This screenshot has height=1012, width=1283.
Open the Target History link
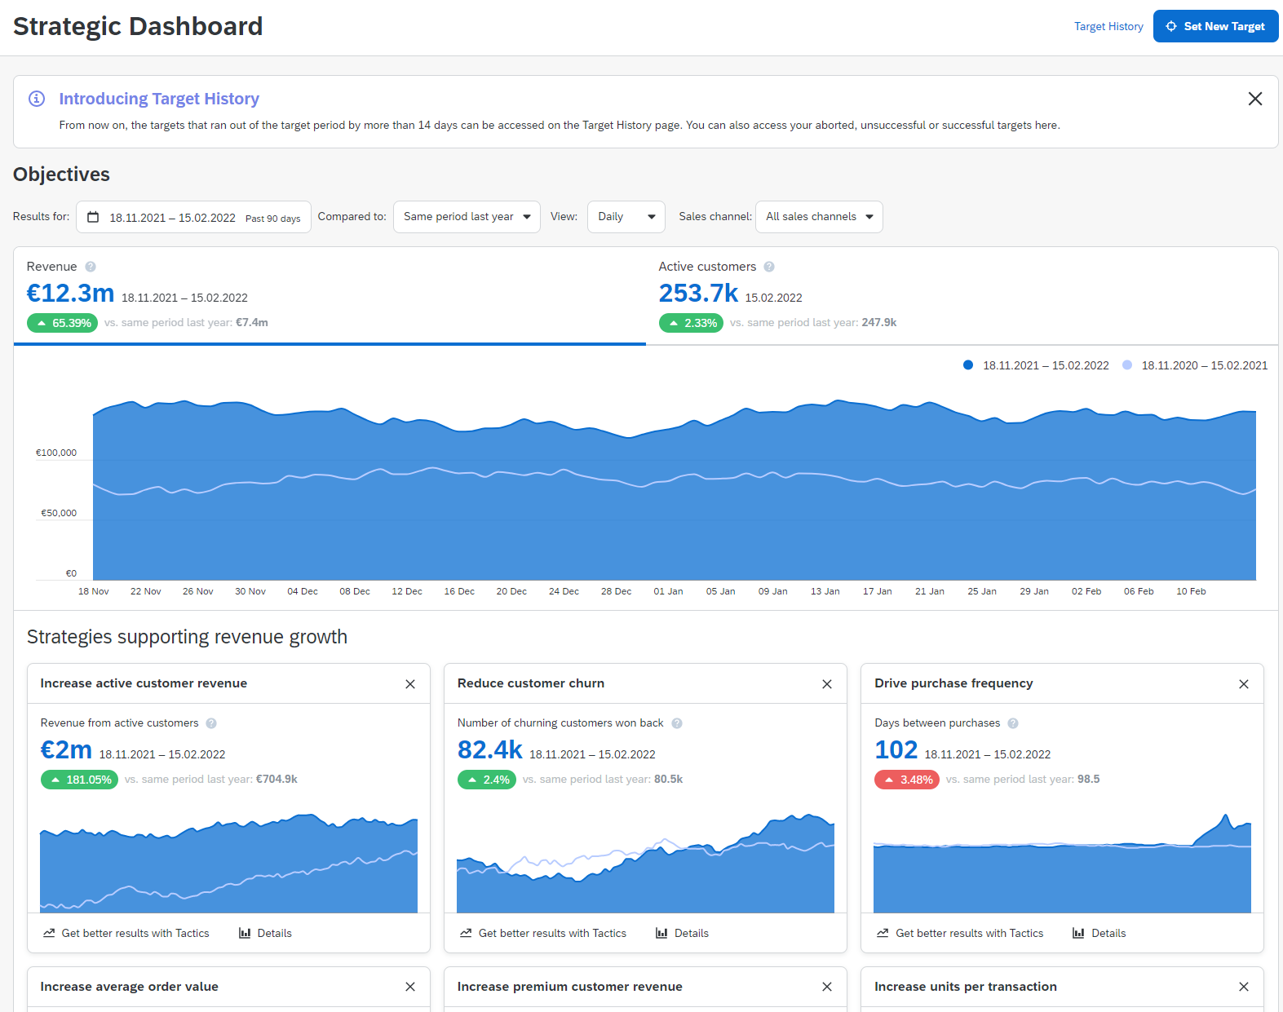coord(1108,26)
